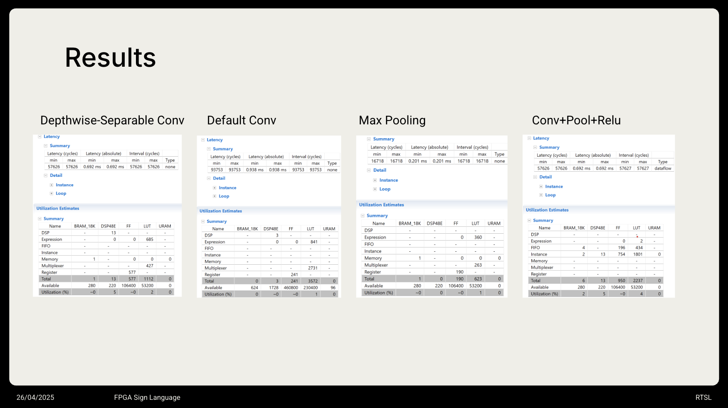Collapse Latency section in Default Conv report
This screenshot has height=408, width=728.
click(x=203, y=140)
